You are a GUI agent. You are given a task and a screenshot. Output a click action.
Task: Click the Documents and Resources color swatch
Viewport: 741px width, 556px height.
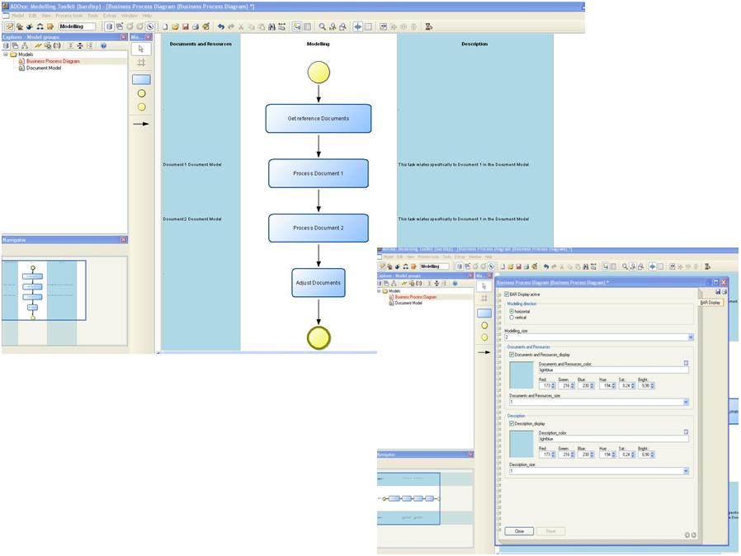[522, 375]
